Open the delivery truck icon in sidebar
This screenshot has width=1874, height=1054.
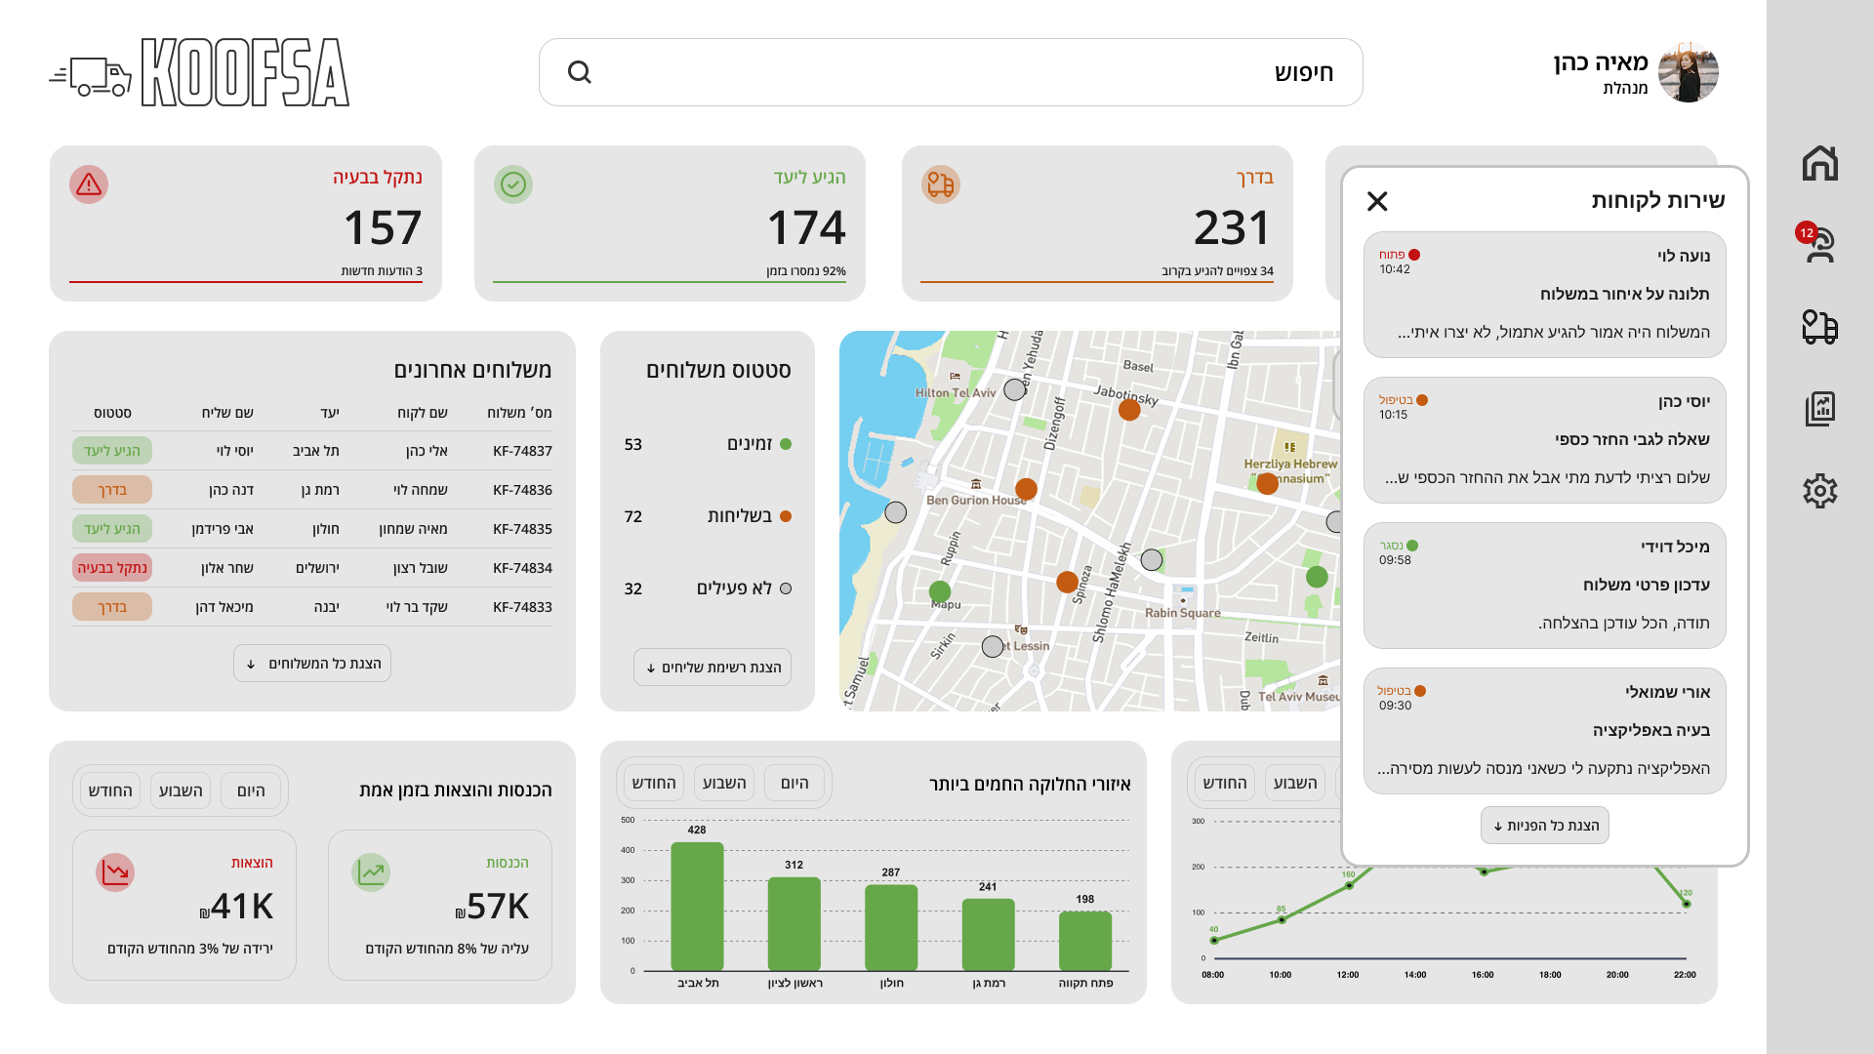(x=1820, y=327)
